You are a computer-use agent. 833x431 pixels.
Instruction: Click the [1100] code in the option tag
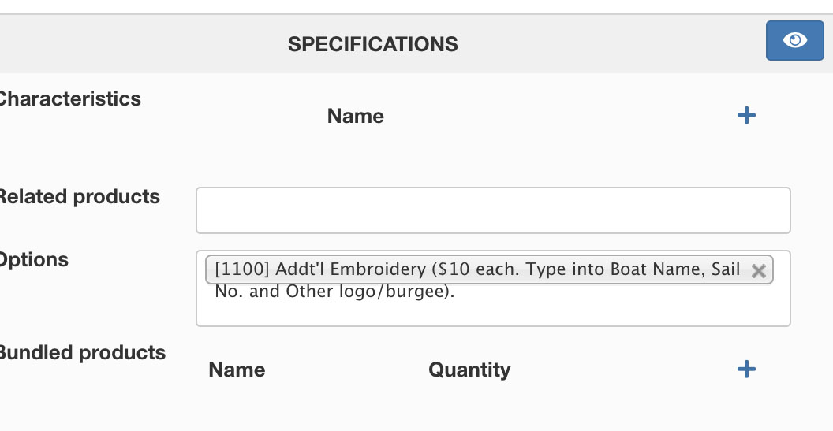point(241,269)
